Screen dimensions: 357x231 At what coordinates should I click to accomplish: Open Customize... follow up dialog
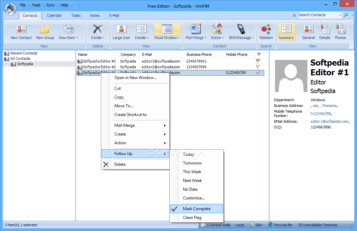coord(196,198)
